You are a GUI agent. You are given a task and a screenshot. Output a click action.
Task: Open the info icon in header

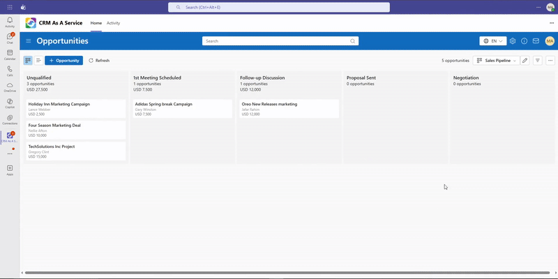tap(525, 41)
